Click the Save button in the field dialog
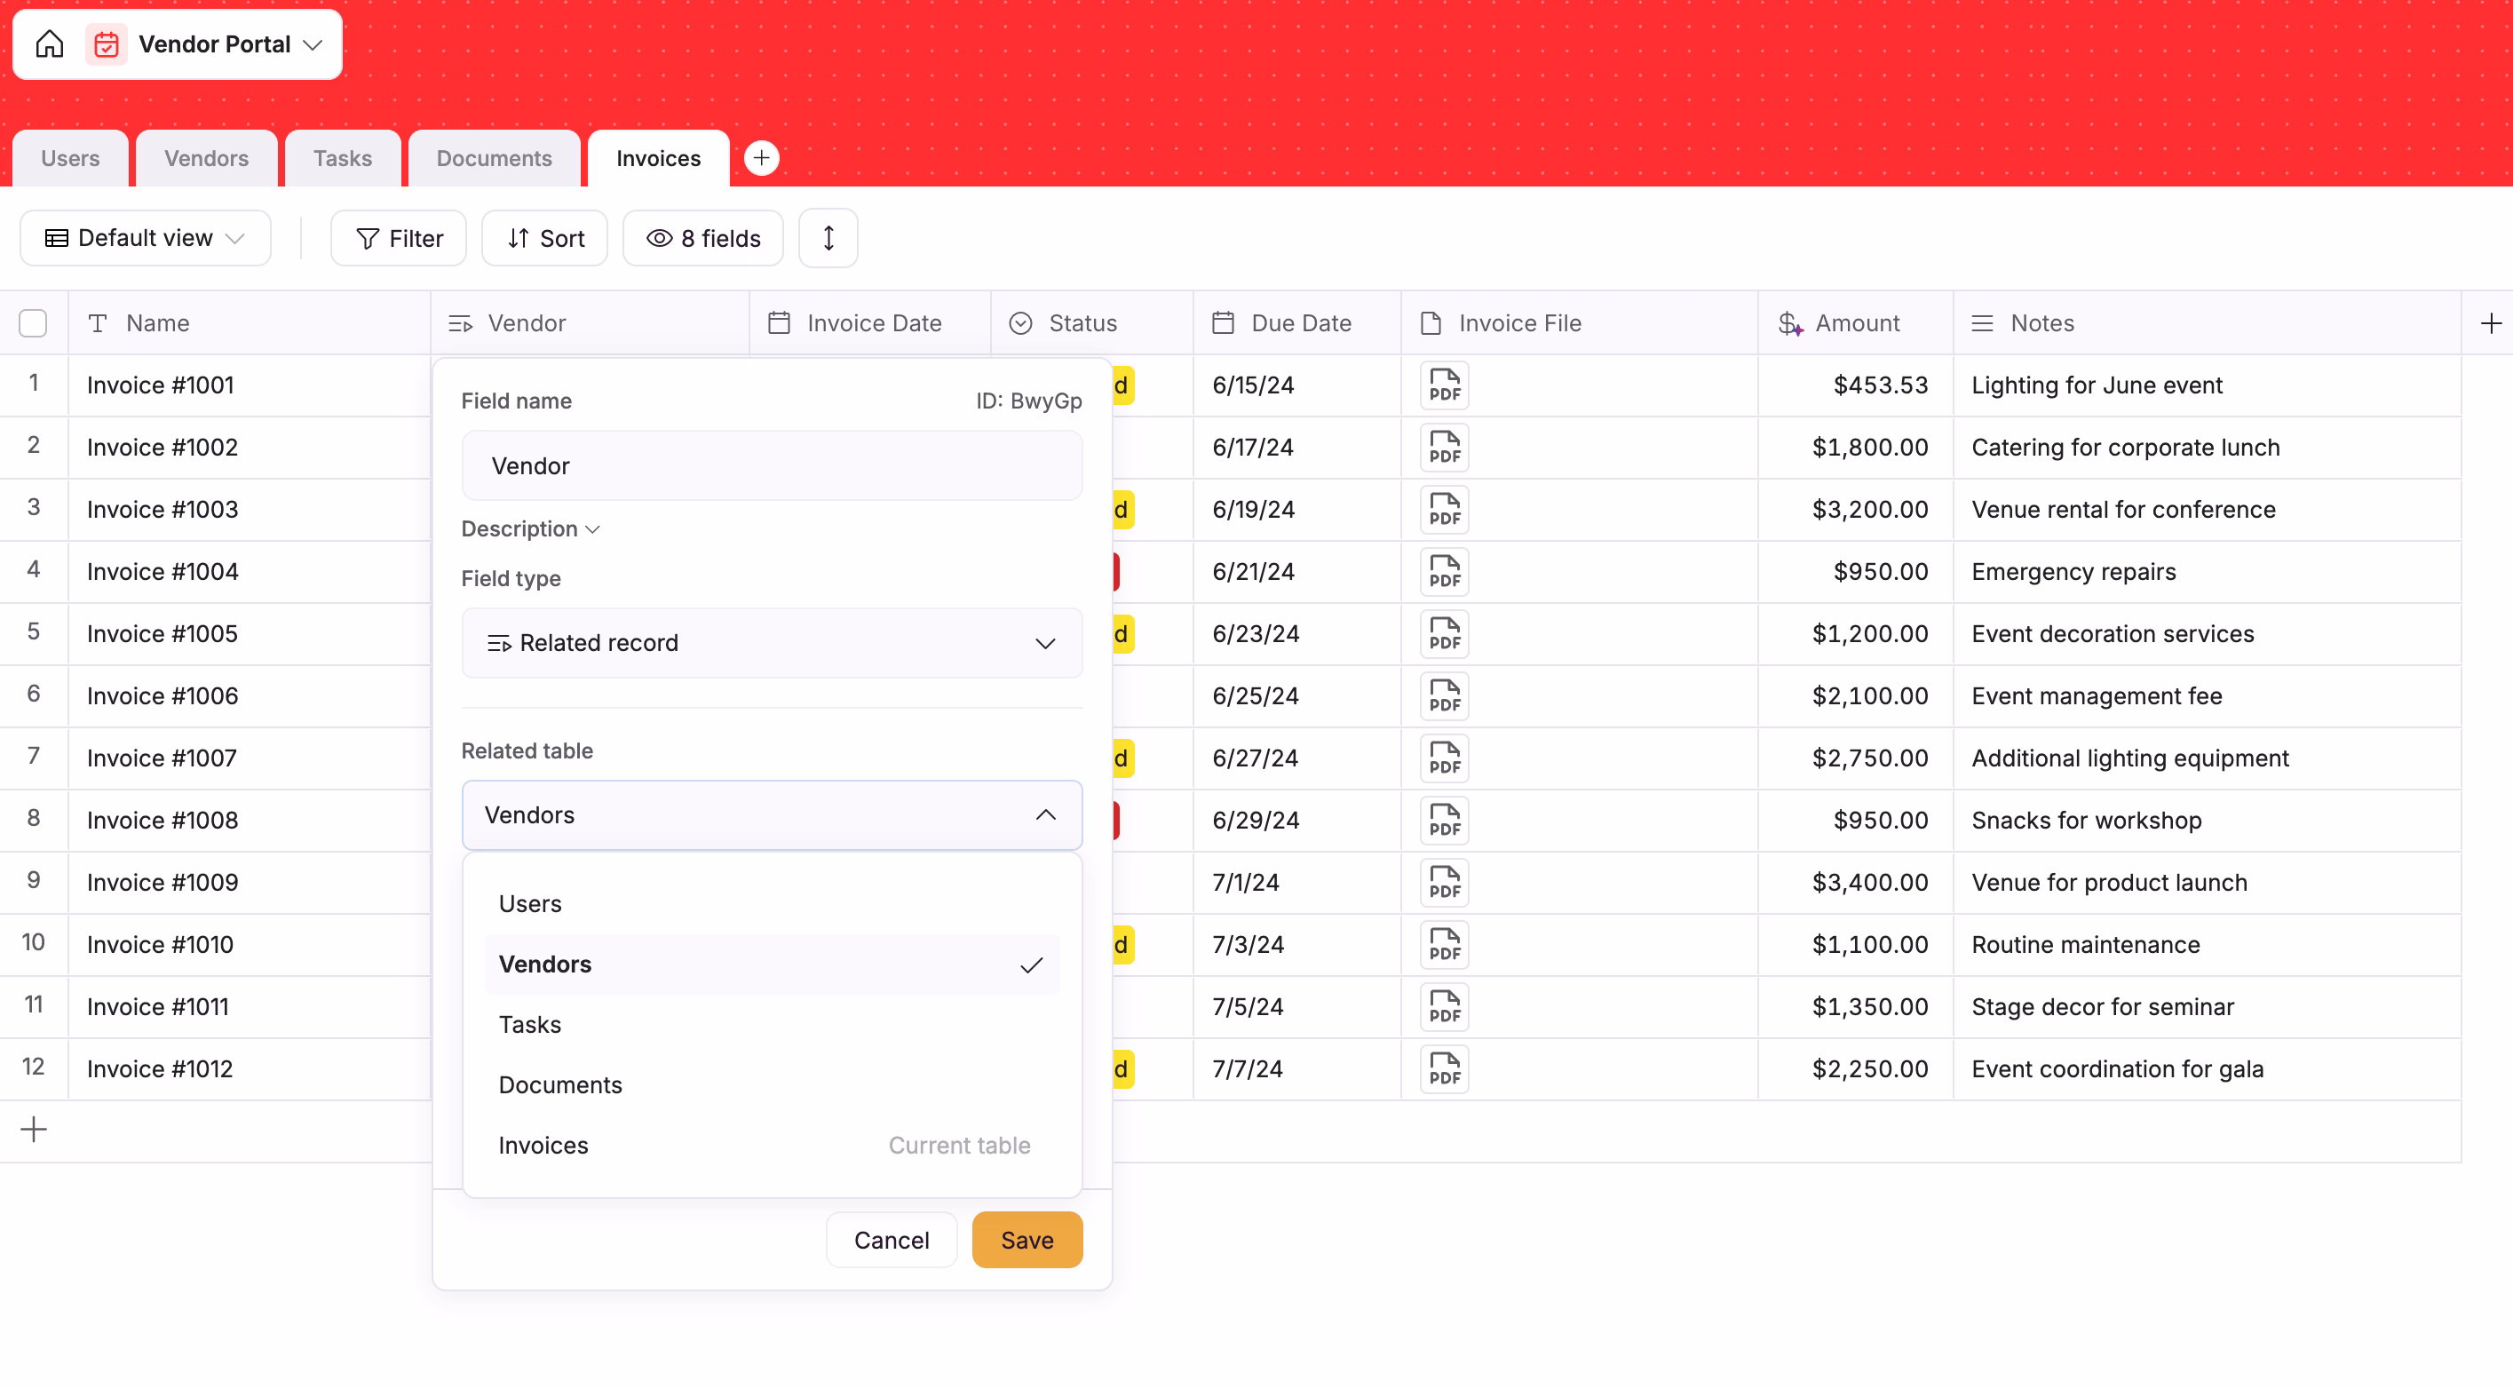Image resolution: width=2513 pixels, height=1389 pixels. [1027, 1239]
